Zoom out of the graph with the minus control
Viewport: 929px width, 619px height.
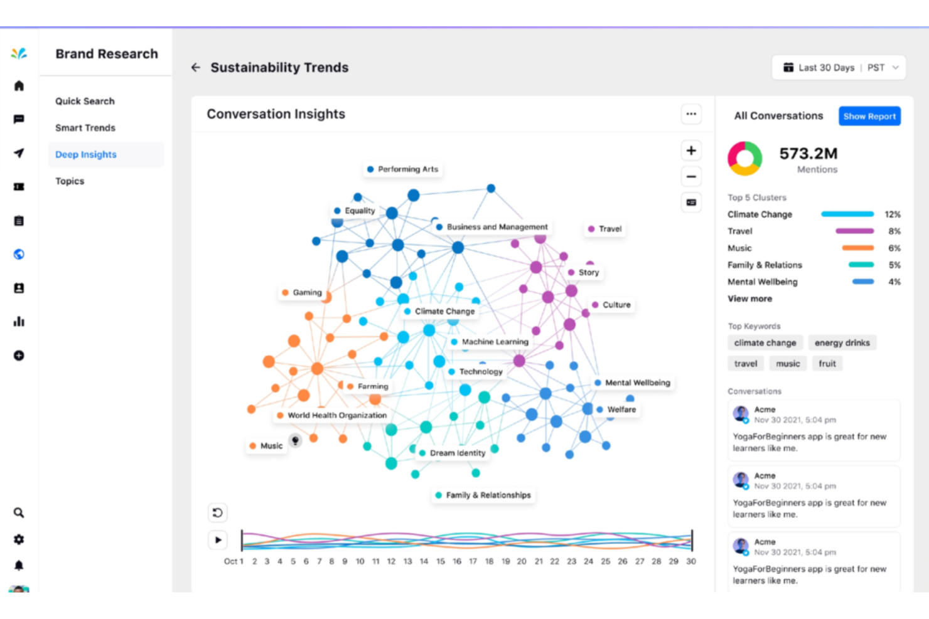690,176
